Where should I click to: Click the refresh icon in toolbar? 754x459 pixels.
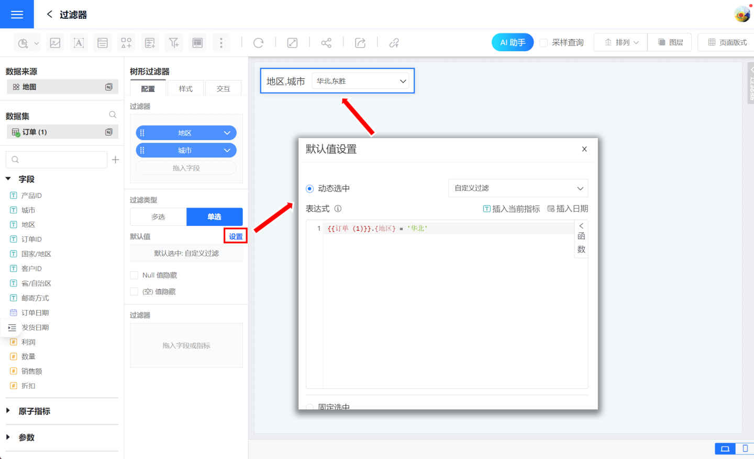(258, 43)
